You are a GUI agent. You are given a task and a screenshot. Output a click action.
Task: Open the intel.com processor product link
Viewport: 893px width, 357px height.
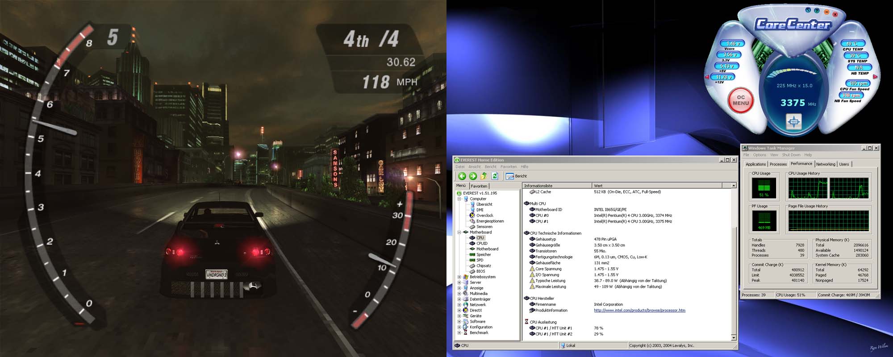pos(639,310)
